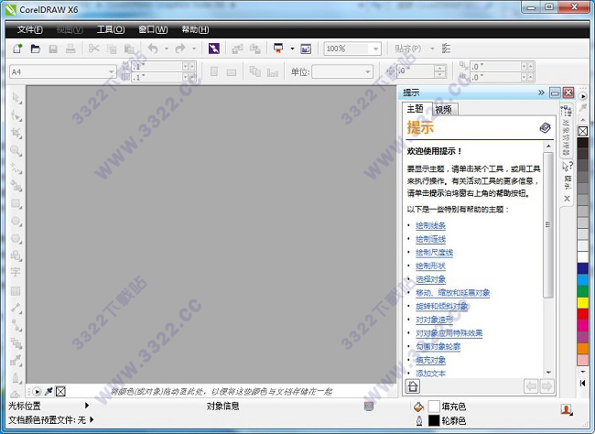Click the Options icon beside snap menu
Screen dimensions: 595x434
[447, 49]
